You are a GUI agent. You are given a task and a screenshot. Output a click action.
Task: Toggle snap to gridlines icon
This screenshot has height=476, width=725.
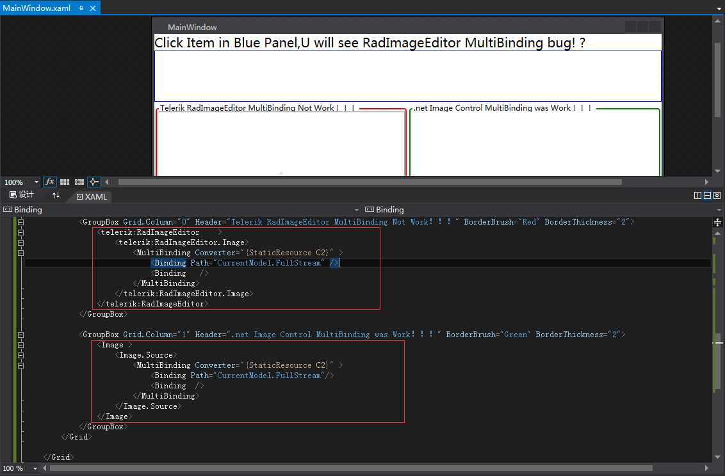coord(79,182)
